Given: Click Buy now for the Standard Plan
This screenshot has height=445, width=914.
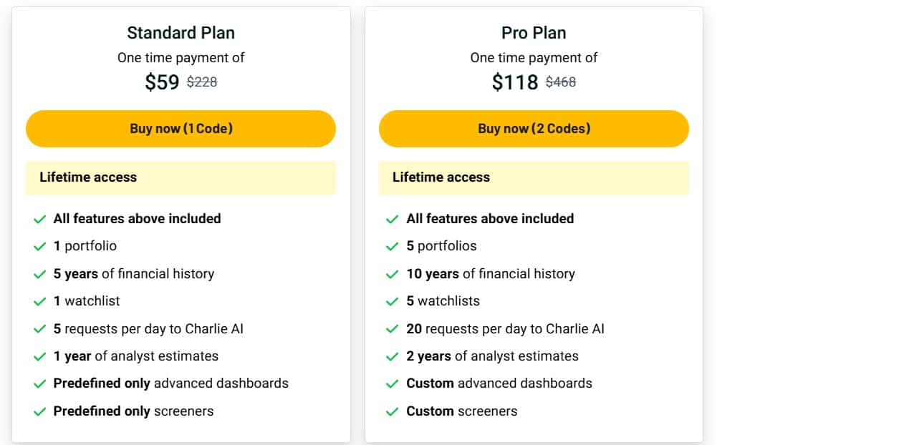Looking at the screenshot, I should [181, 129].
